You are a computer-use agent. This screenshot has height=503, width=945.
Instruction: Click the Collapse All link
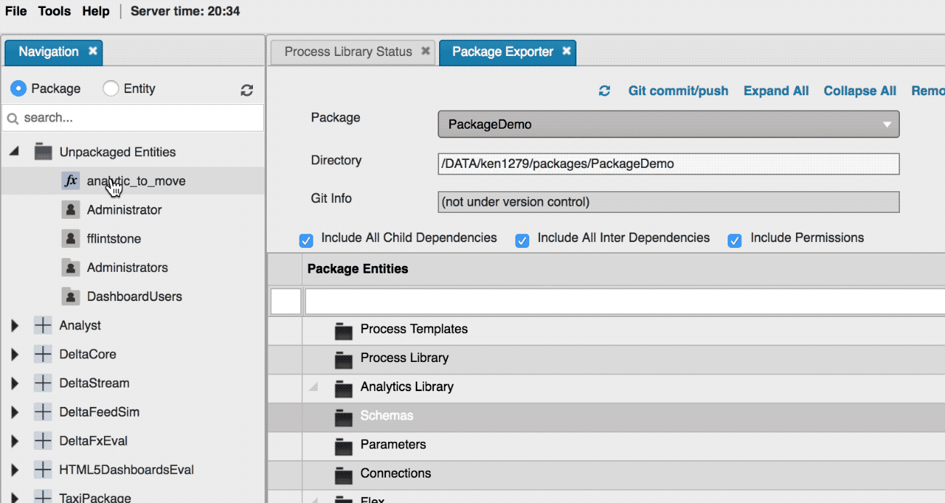click(x=860, y=91)
